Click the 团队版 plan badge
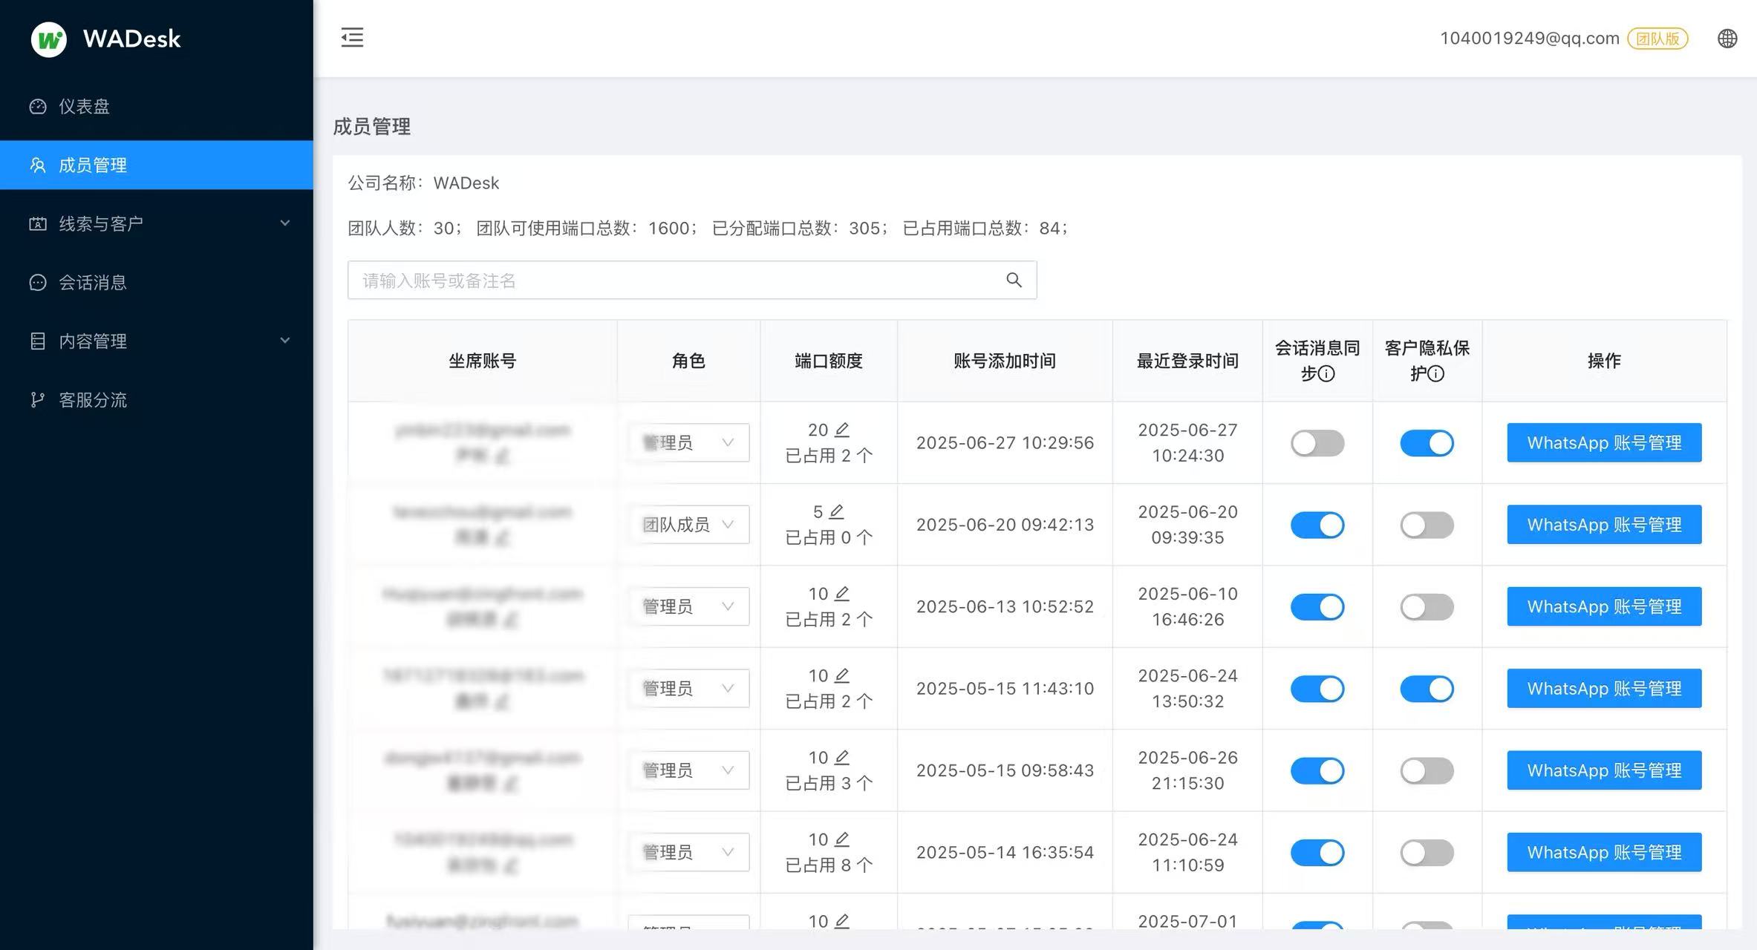Viewport: 1757px width, 950px height. click(1657, 39)
